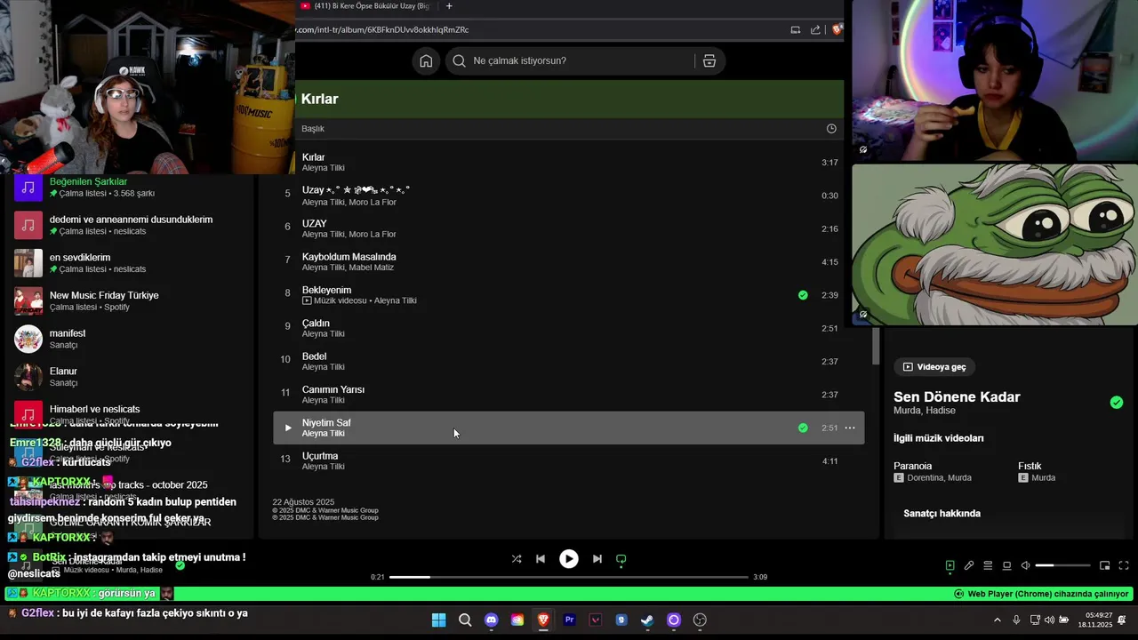Play the track 'Niyetim Saf' with row play icon

(287, 428)
